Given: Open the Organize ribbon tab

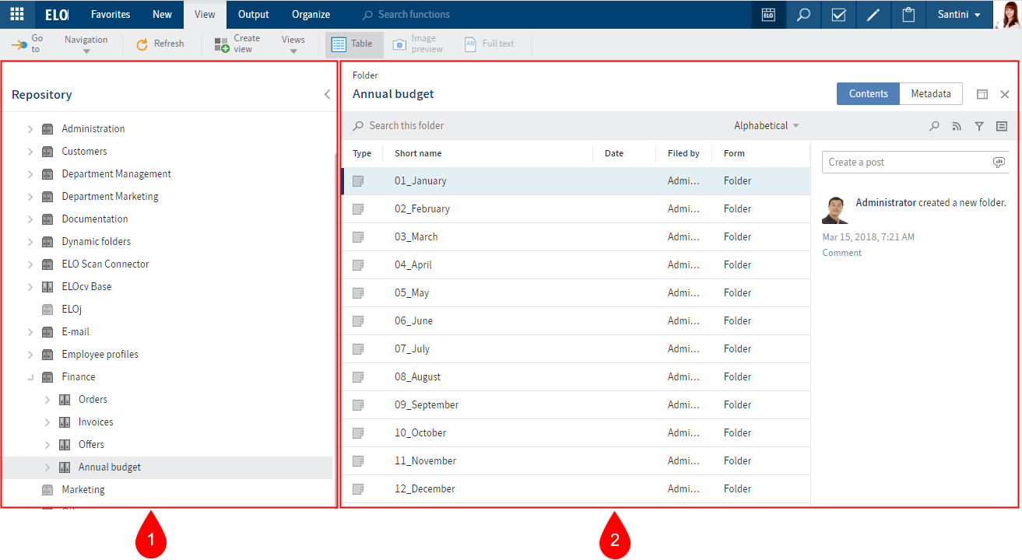Looking at the screenshot, I should pyautogui.click(x=311, y=14).
